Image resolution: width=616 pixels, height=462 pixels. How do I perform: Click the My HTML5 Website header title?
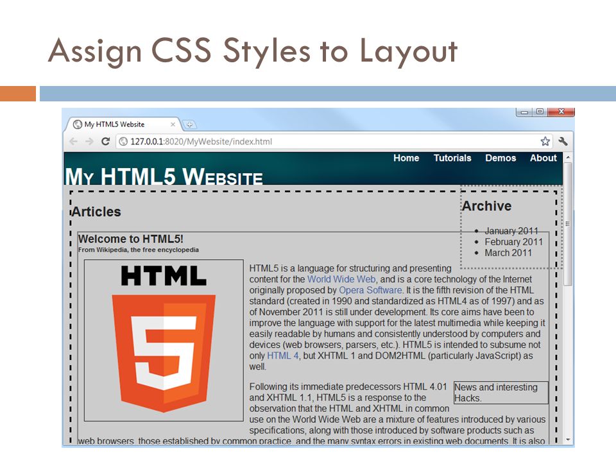pyautogui.click(x=164, y=176)
